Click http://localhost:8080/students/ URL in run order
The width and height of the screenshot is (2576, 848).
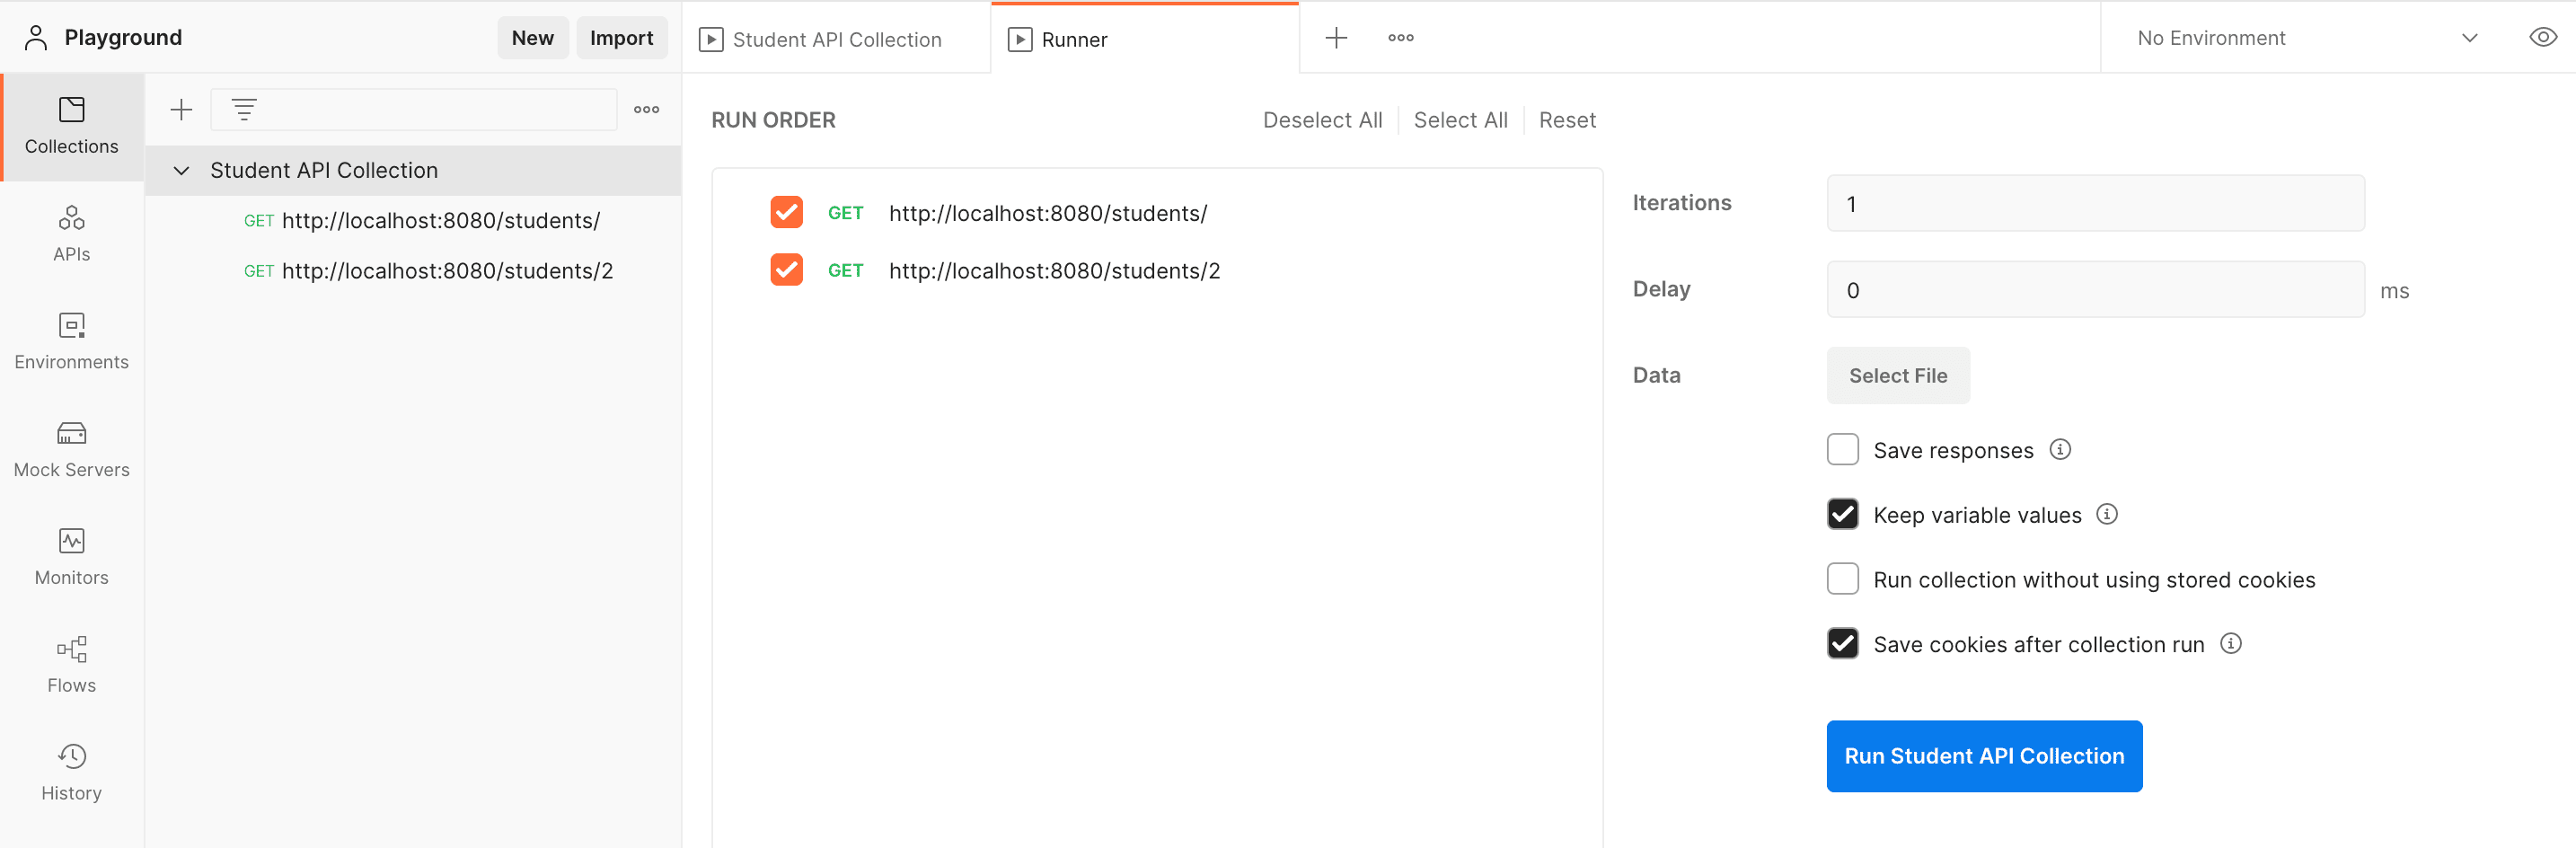pos(1048,213)
